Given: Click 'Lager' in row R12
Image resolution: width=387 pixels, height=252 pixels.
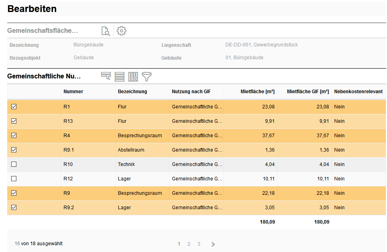Looking at the screenshot, I should click(124, 179).
